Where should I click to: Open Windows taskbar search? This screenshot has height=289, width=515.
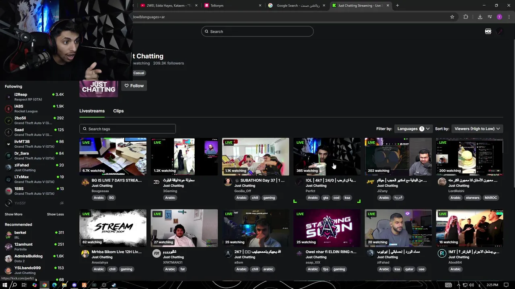tap(14, 285)
